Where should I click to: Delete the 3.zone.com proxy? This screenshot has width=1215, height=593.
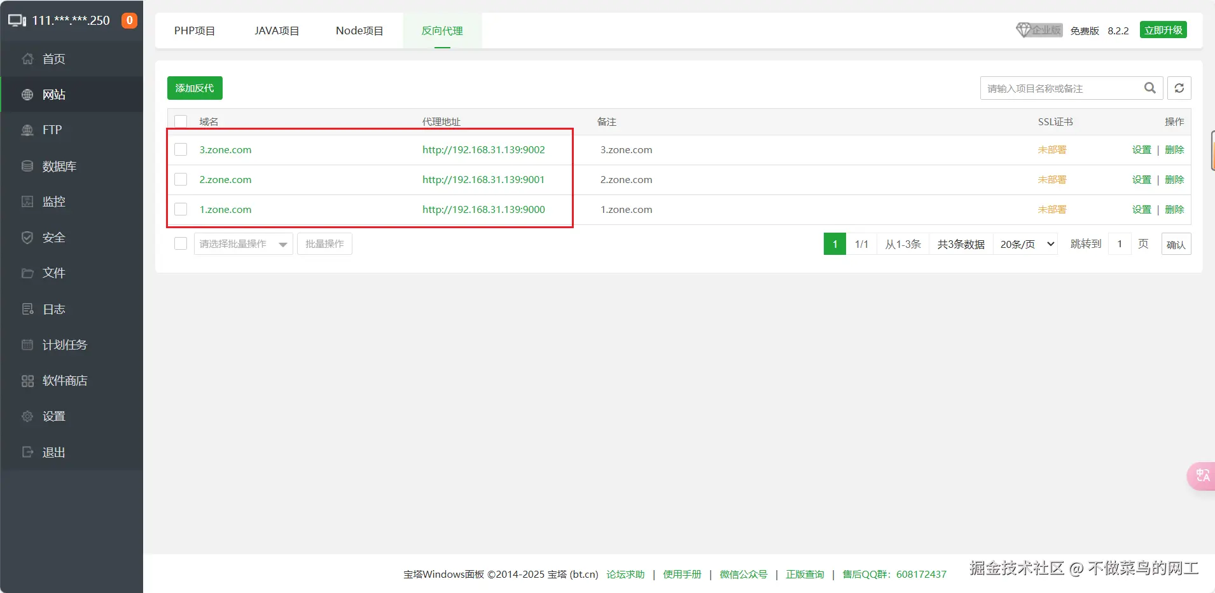(1174, 150)
